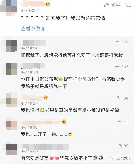Like the comment with 99 likes

pyautogui.click(x=120, y=146)
